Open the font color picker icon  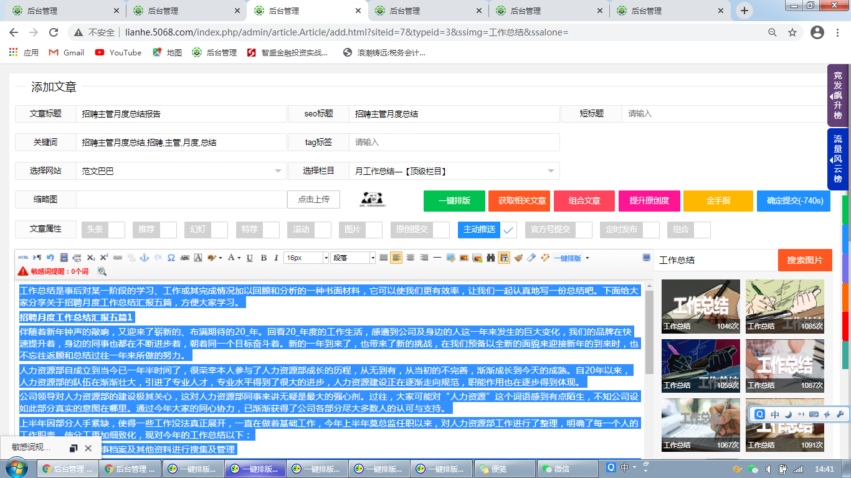tap(231, 257)
